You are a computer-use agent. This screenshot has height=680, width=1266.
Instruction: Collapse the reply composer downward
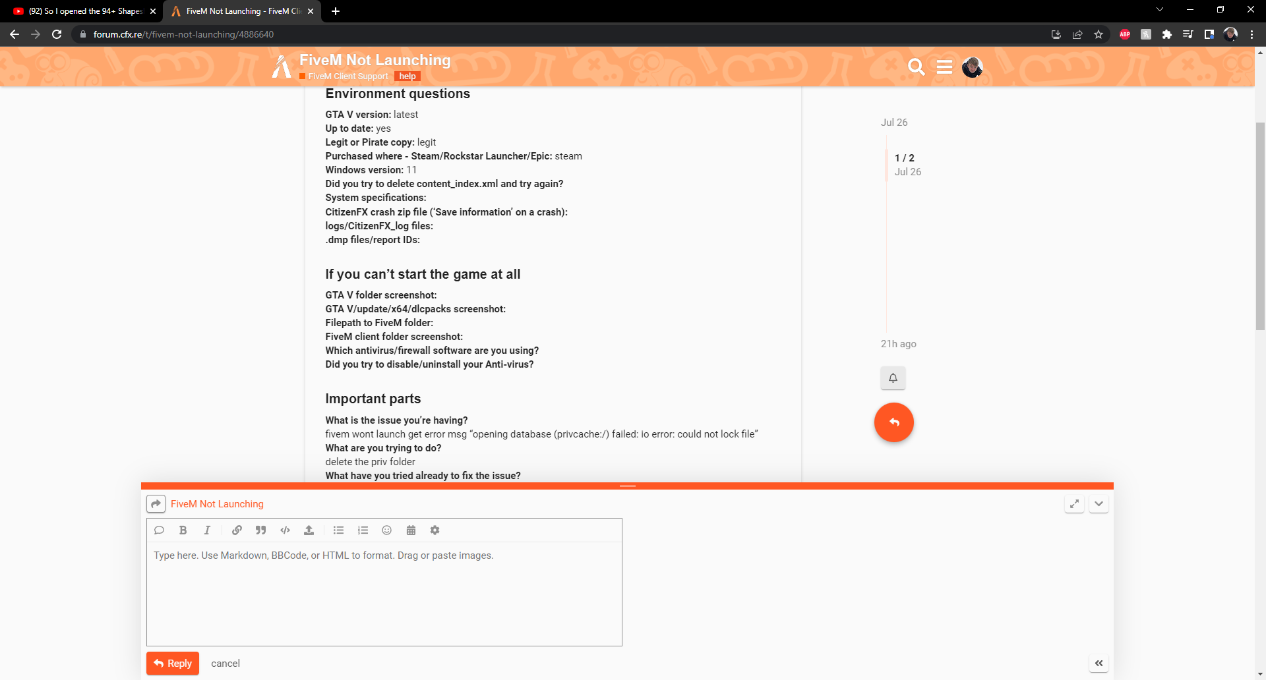click(x=1099, y=503)
